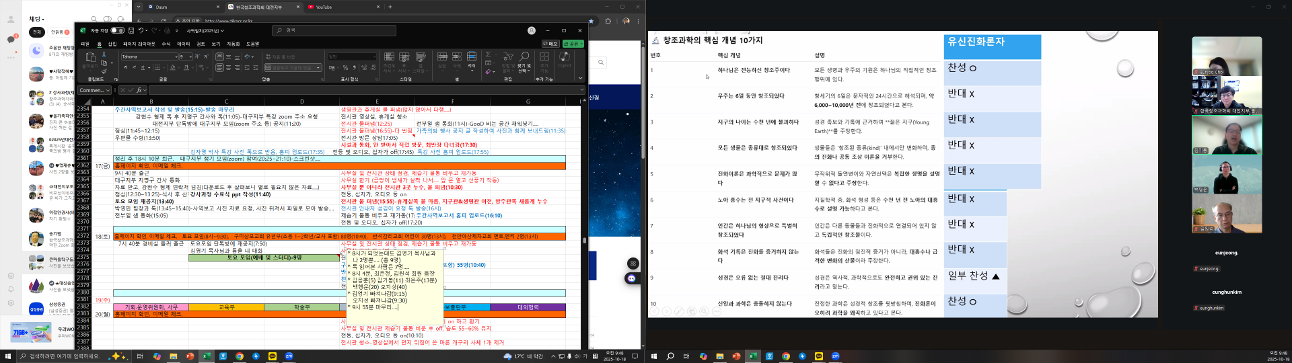
Task: Click the Cut scissors icon
Action: 104,55
